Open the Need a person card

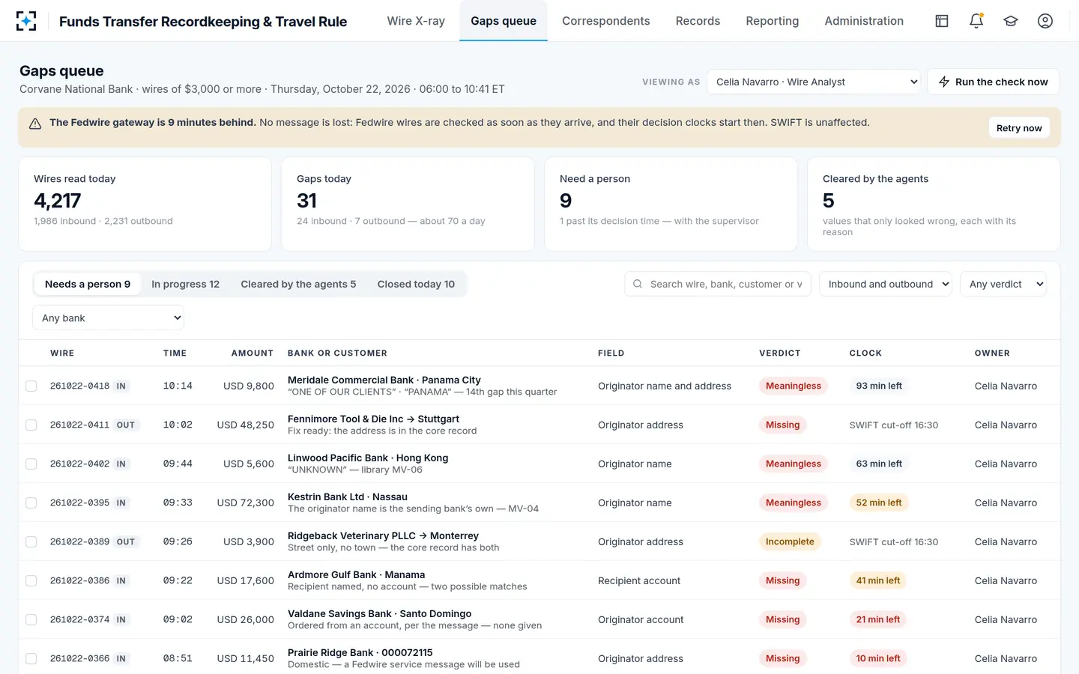(671, 204)
